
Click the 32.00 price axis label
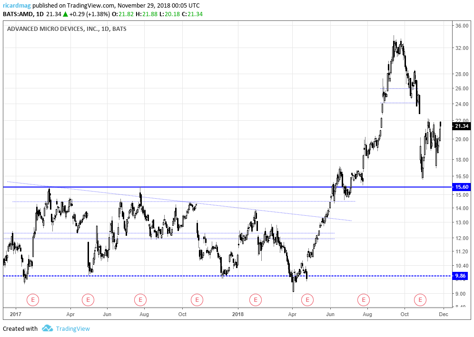462,48
